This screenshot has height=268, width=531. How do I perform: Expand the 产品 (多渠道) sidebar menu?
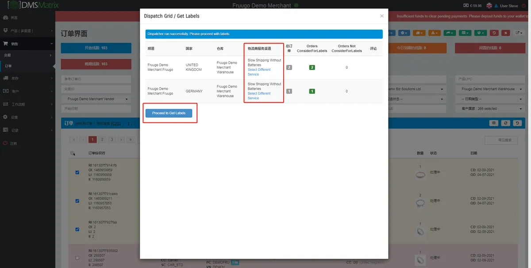[x=27, y=31]
